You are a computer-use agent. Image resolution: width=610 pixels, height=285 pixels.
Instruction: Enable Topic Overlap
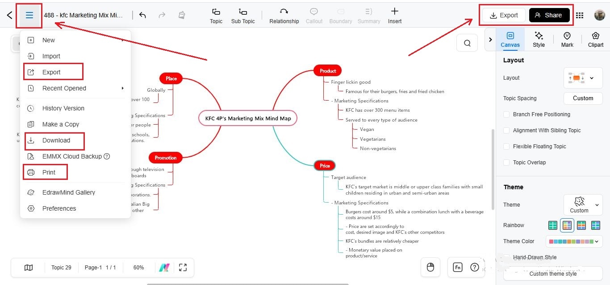click(x=506, y=163)
